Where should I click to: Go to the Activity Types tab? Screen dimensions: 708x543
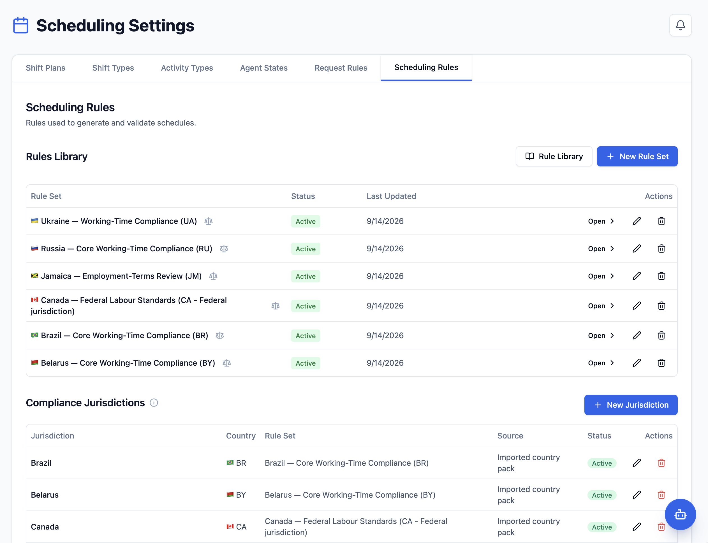coord(187,68)
